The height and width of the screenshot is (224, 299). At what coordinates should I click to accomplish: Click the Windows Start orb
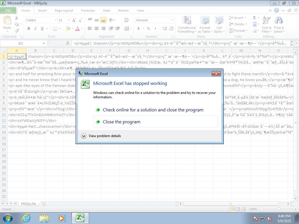(x=8, y=218)
